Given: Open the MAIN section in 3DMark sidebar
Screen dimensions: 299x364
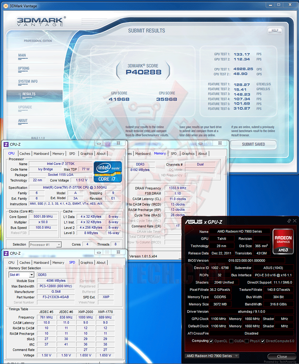Looking at the screenshot, I should (22, 55).
